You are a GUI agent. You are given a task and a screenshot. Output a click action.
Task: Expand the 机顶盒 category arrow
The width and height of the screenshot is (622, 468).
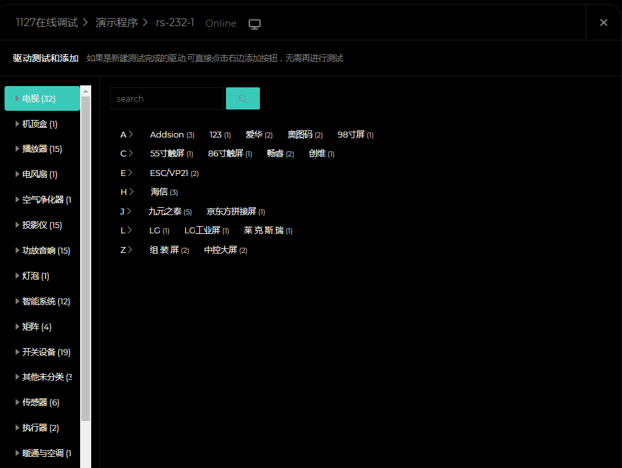(17, 124)
